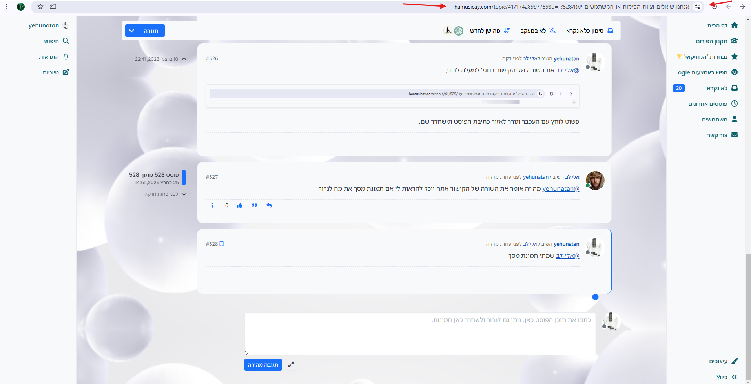Click @yehunatan mention in post 527
751x384 pixels.
[x=561, y=189]
